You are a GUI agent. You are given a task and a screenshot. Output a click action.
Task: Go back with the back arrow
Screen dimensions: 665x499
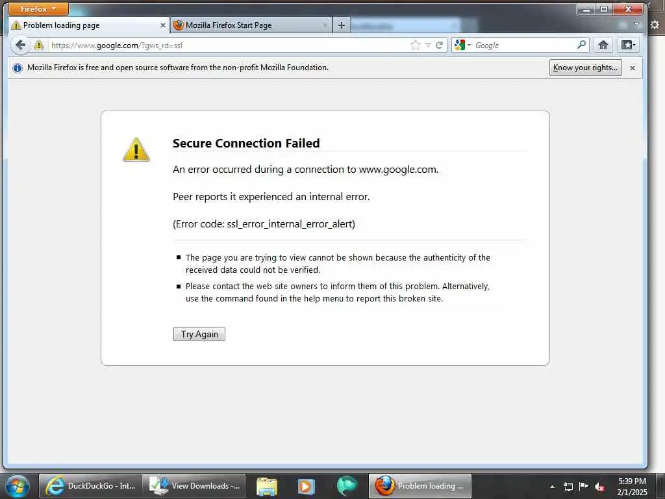(20, 45)
